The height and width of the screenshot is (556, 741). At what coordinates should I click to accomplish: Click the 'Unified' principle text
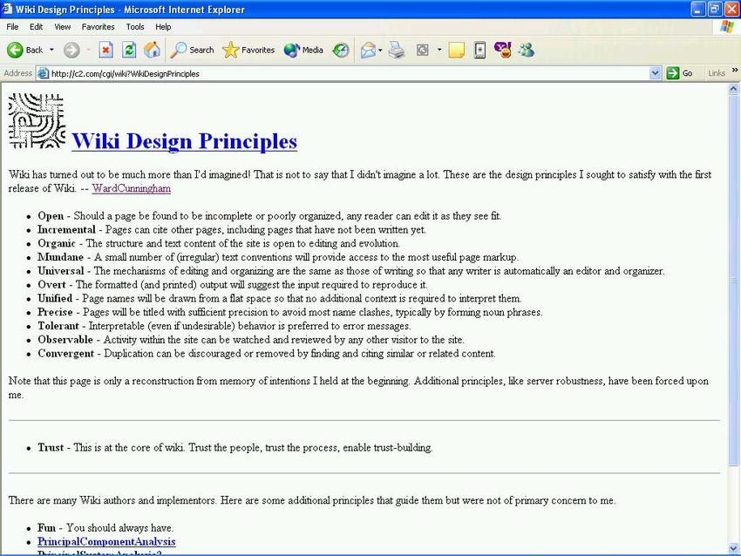click(55, 298)
